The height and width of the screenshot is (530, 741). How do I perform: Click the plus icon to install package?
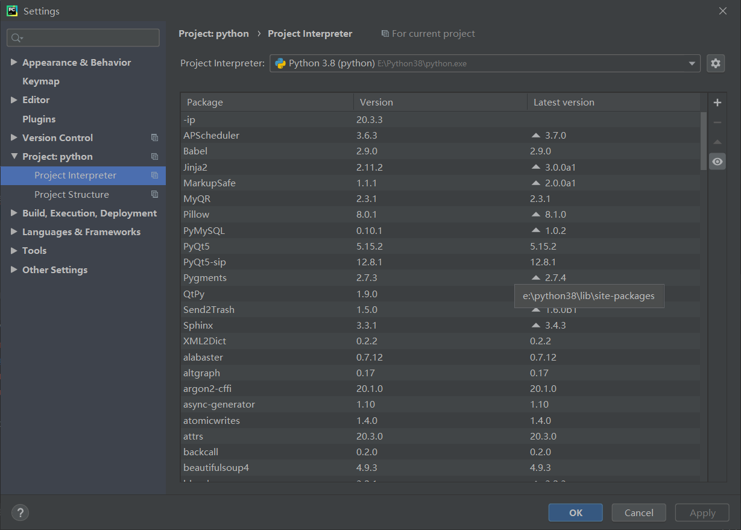coord(717,103)
